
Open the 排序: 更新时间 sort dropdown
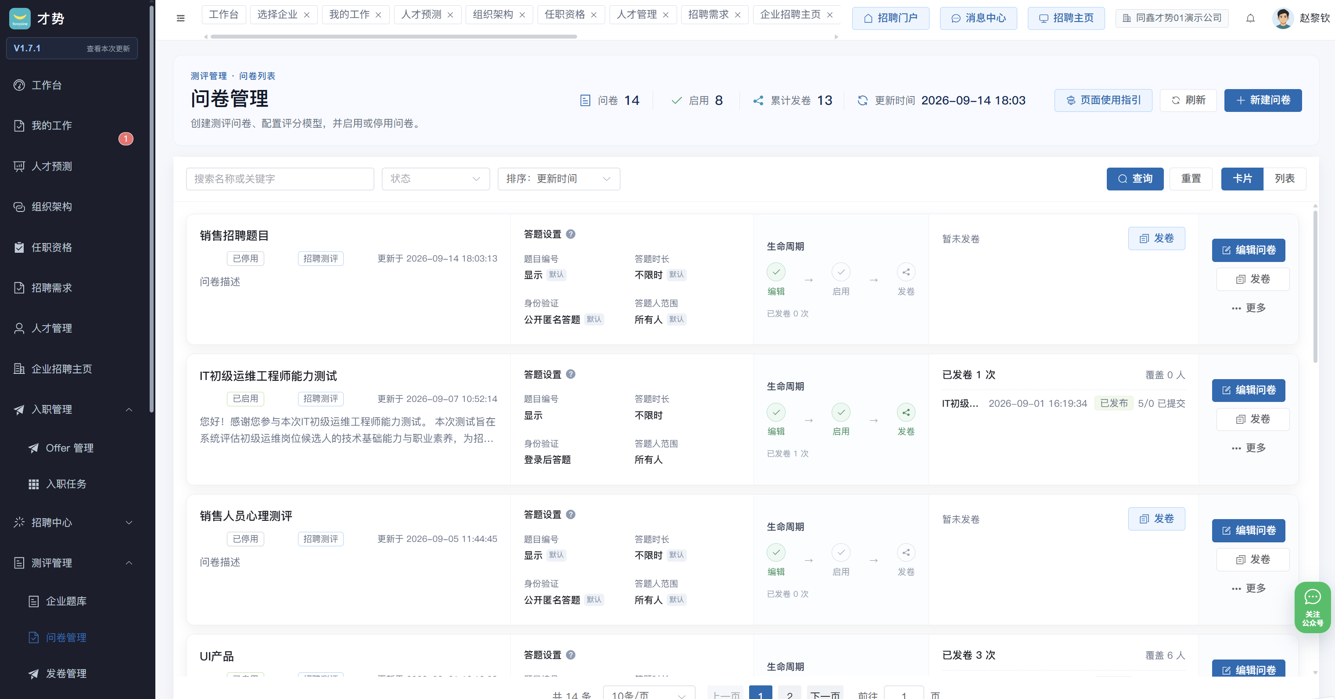click(x=559, y=179)
